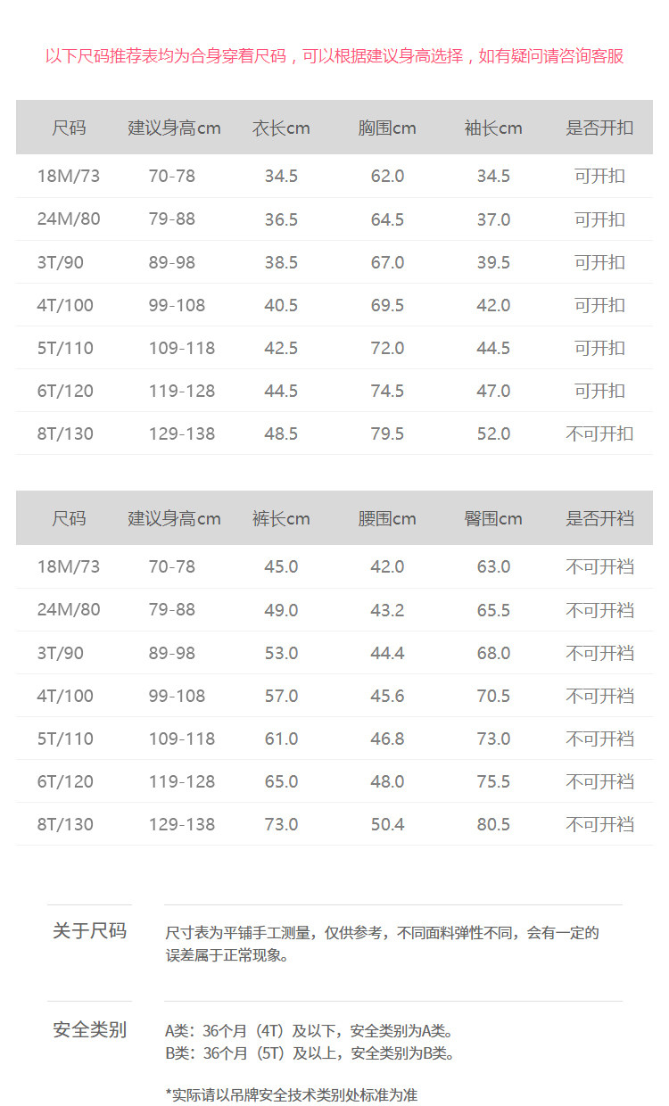Click the pants length value 73.0
Screen dimensions: 669x1106
(x=281, y=824)
